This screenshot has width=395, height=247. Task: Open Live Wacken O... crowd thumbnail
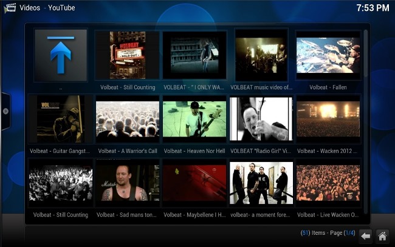(x=328, y=183)
